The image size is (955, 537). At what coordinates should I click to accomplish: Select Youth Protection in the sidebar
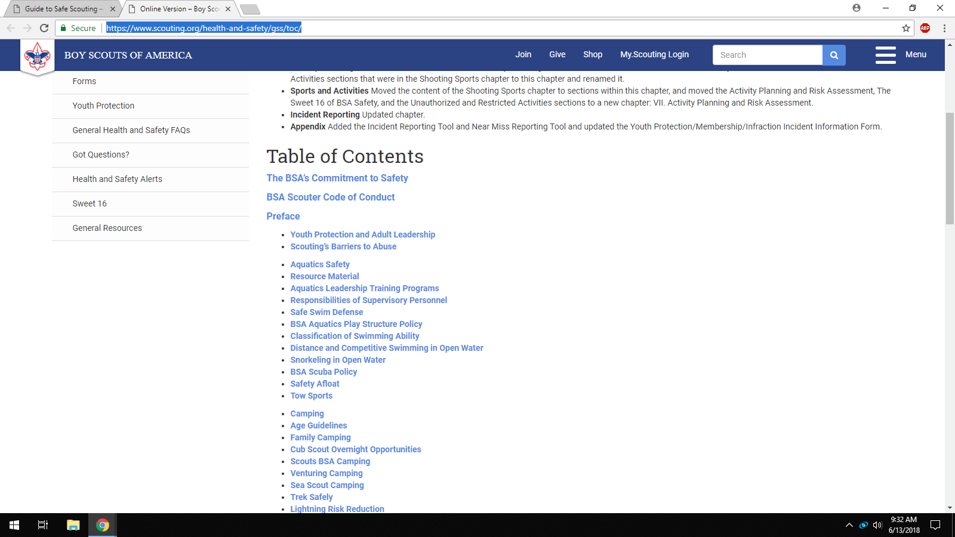103,106
